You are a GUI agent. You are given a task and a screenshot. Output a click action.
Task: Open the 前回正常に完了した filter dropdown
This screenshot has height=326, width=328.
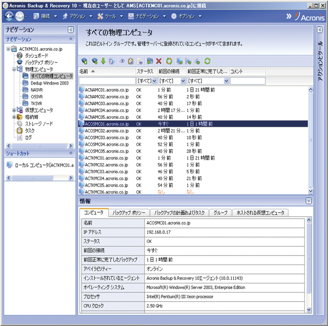226,81
